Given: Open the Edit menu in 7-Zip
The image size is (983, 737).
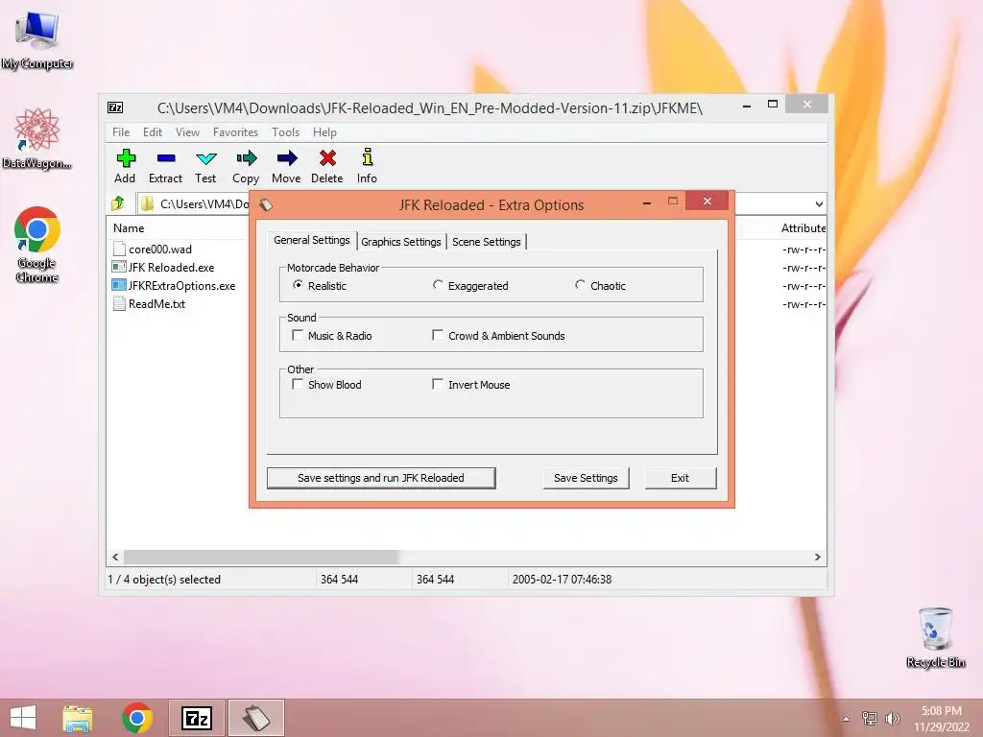Looking at the screenshot, I should tap(153, 132).
